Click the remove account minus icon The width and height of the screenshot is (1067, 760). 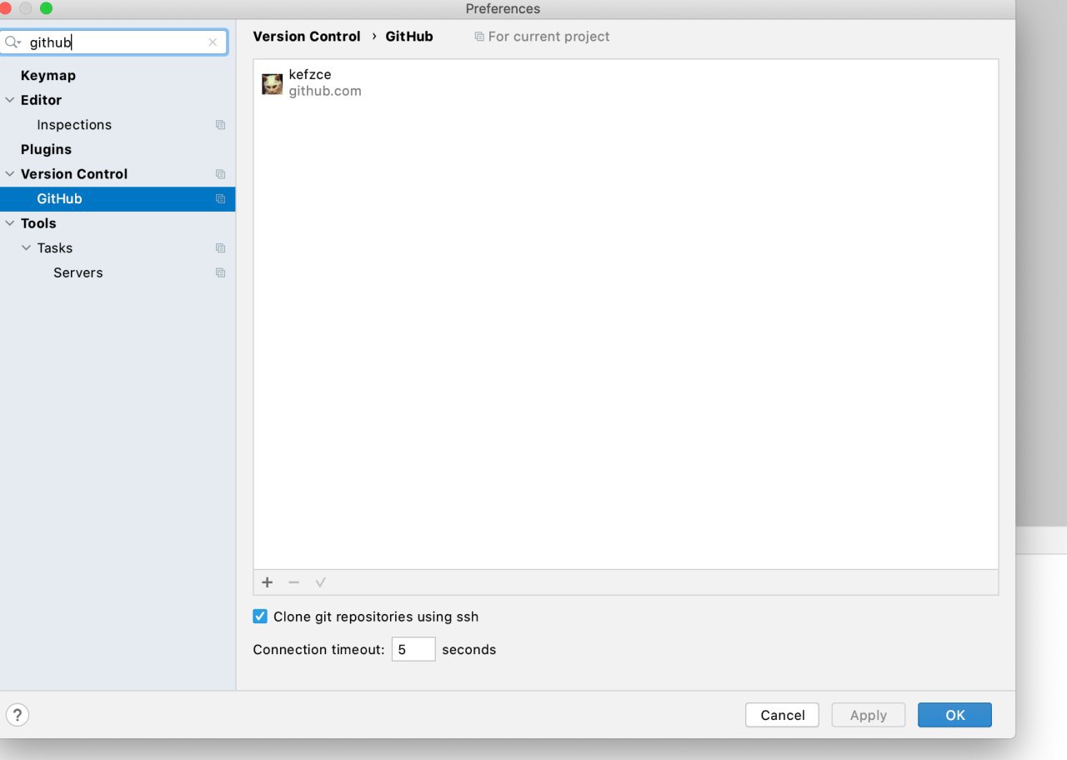tap(293, 582)
